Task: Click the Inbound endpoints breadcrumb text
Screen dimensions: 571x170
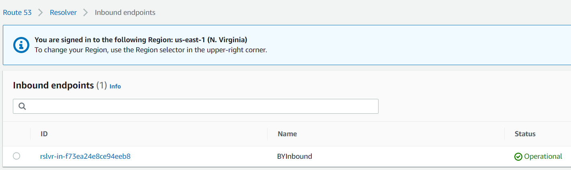Action: click(125, 12)
